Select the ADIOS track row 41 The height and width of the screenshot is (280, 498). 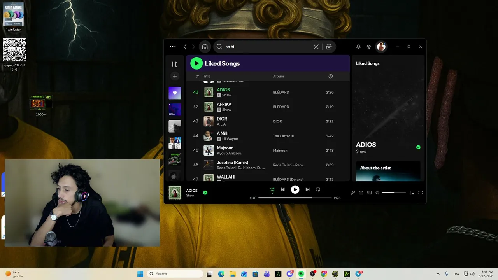[x=268, y=92]
